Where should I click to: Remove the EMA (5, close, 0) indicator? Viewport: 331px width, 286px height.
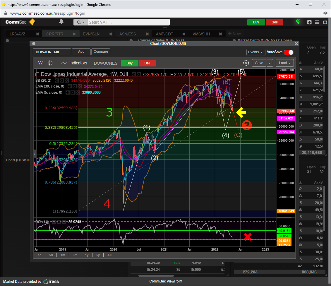[x=78, y=93]
